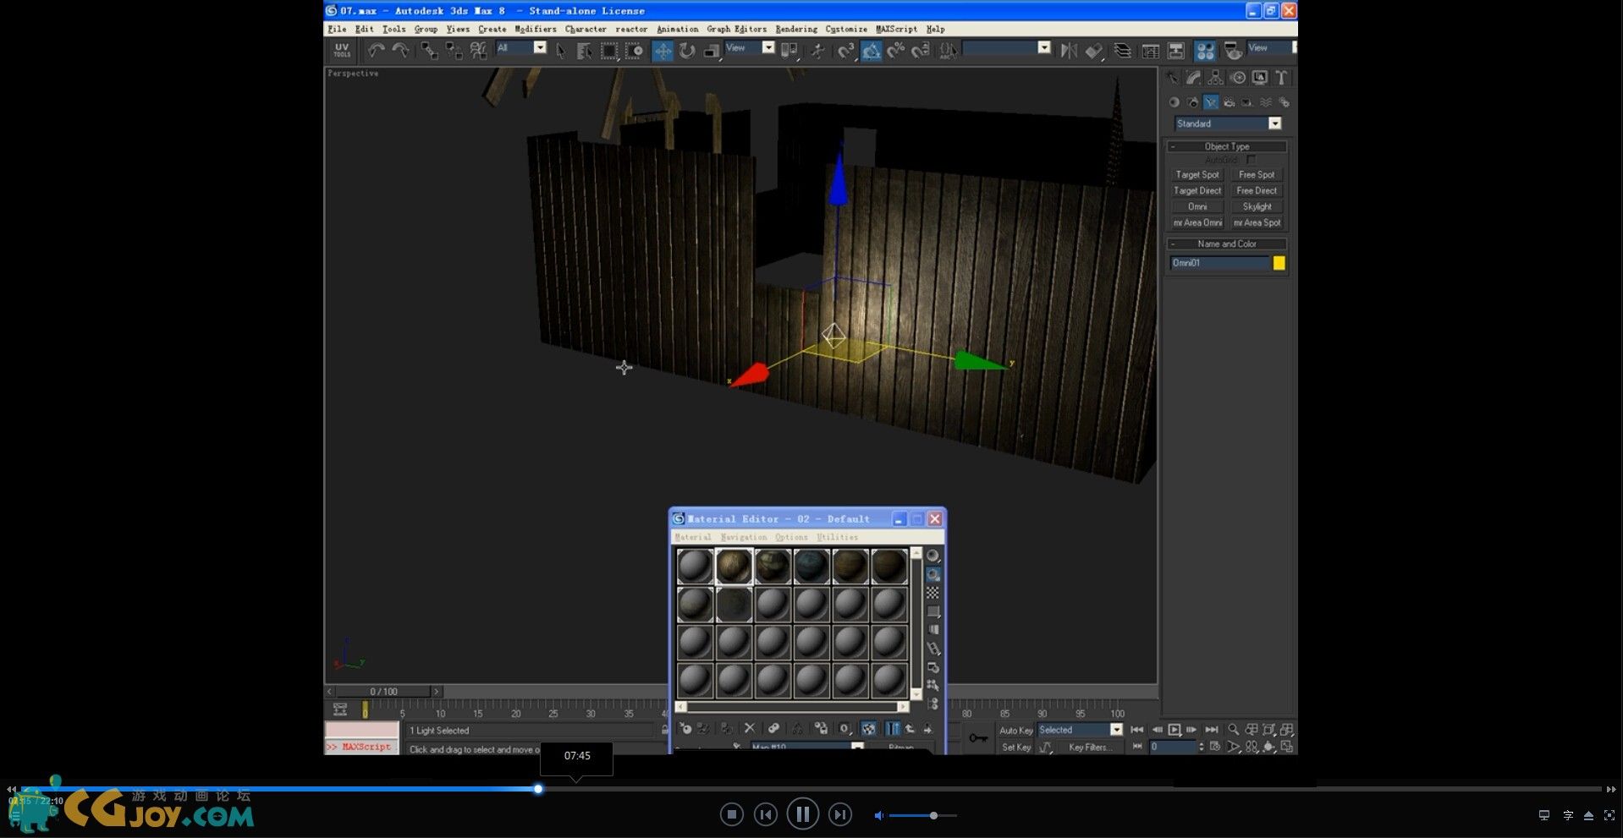Click the Undo arrow in main toolbar
Viewport: 1623px width, 838px height.
[x=376, y=51]
